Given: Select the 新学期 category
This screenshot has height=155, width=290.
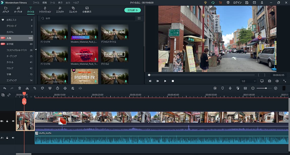Looking at the screenshot, I should [17, 44].
